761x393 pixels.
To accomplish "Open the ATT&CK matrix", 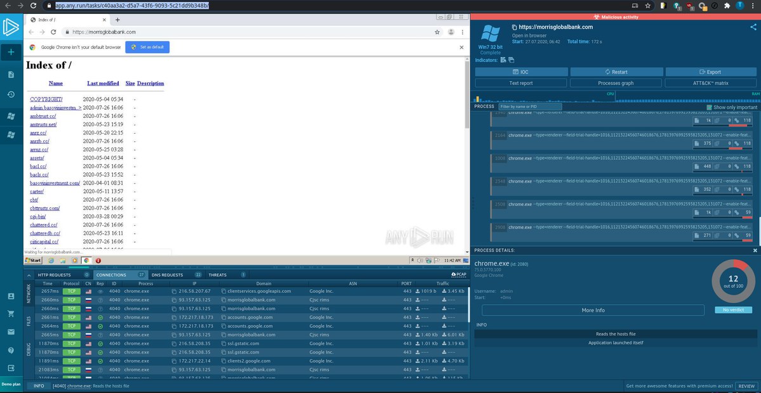I will 710,83.
